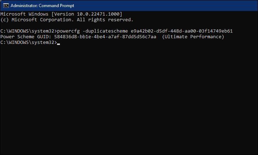This screenshot has width=258, height=155.
Task: Click the version number 10.0.22471.1000
Action: coord(98,14)
